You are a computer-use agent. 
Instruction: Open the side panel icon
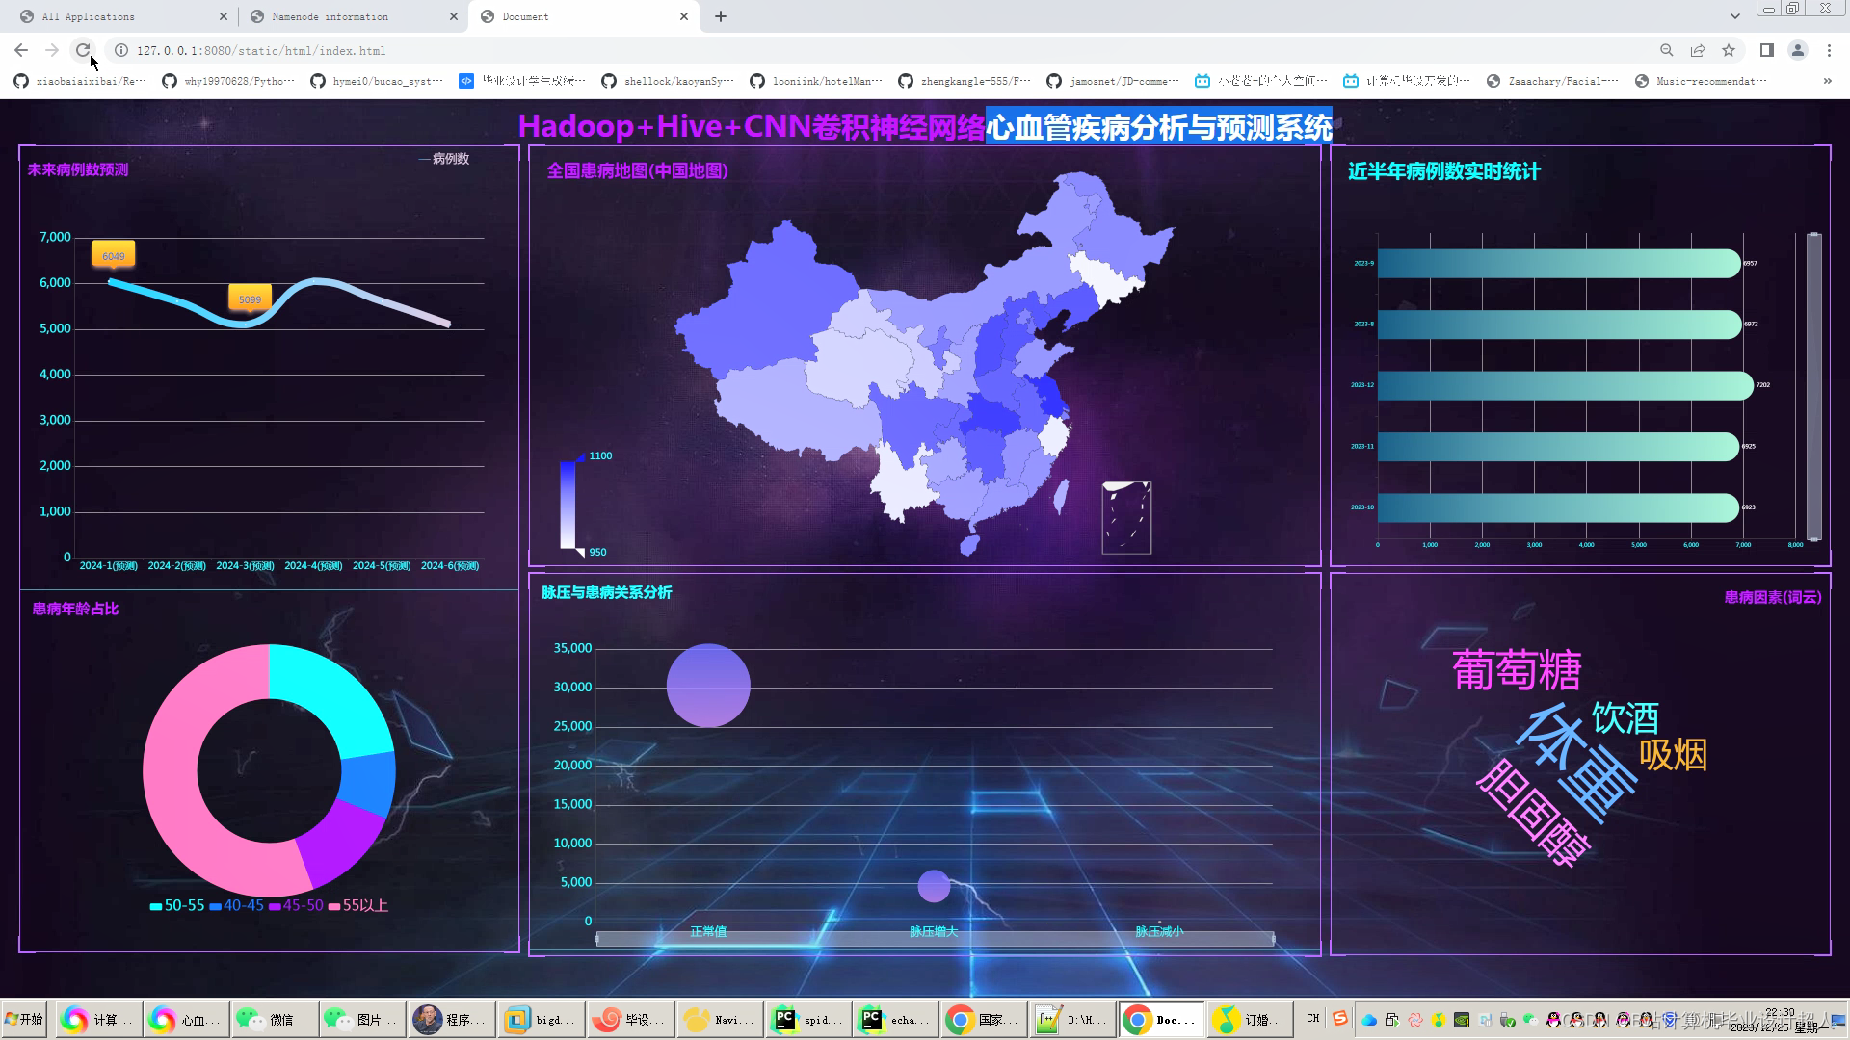point(1767,50)
